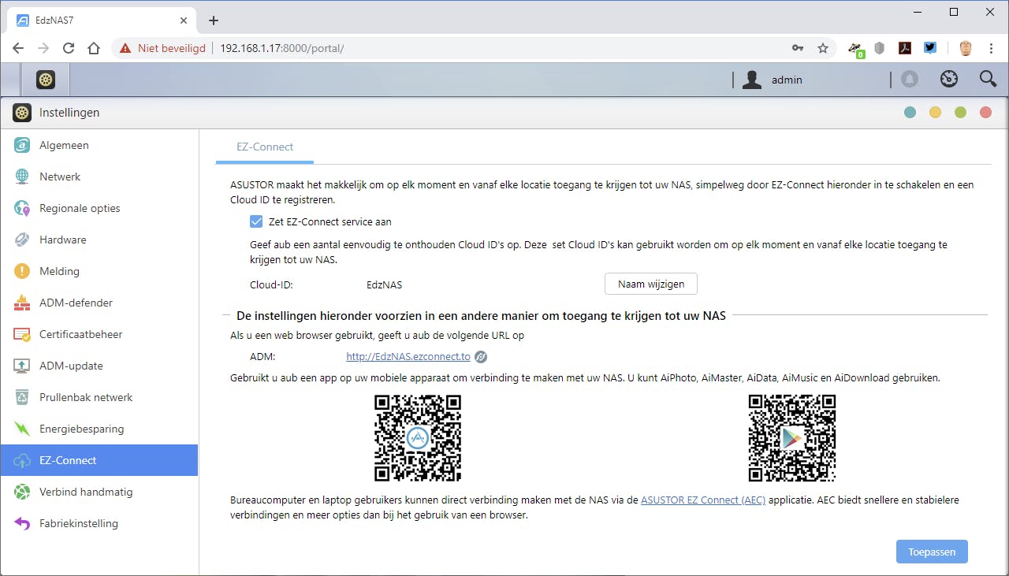
Task: Click the Certificaatbeheer certificate icon
Action: point(23,334)
